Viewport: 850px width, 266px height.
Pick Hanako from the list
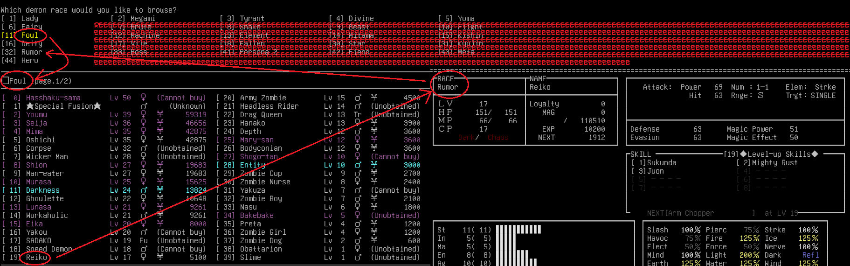coord(318,123)
